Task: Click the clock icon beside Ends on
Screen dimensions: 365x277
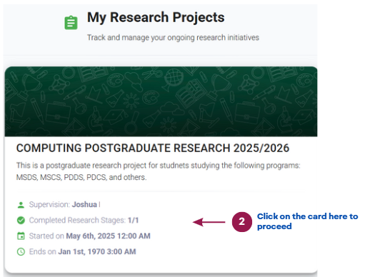Action: [21, 252]
